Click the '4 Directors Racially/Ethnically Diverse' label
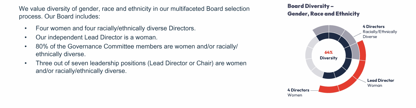The height and width of the screenshot is (108, 416). [380, 32]
